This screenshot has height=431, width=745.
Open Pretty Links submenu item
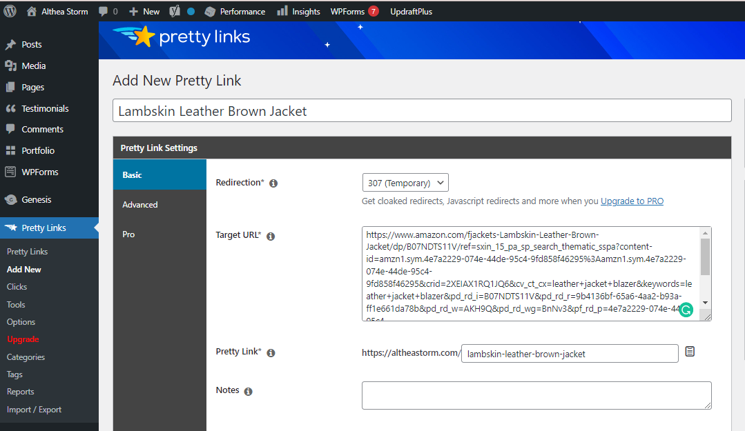[27, 252]
